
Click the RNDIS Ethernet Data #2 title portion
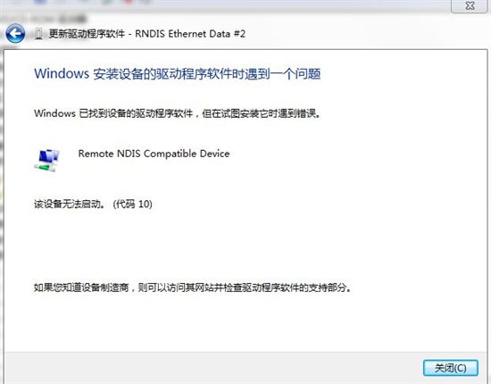pos(190,34)
